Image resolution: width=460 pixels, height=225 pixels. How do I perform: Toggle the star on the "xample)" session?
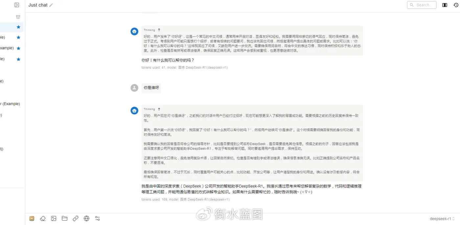(x=18, y=48)
